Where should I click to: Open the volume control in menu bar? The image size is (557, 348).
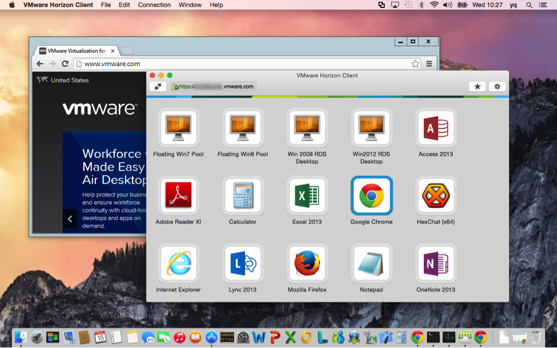click(x=447, y=5)
